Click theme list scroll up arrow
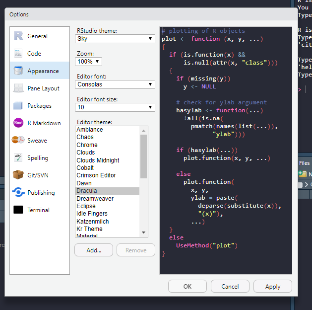Image resolution: width=312 pixels, height=310 pixels. pos(143,131)
